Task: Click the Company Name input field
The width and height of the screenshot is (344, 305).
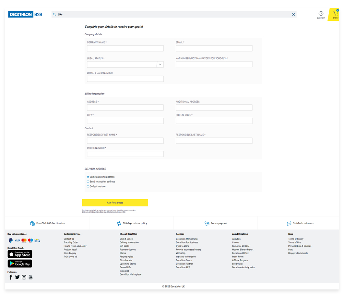Action: coord(125,48)
